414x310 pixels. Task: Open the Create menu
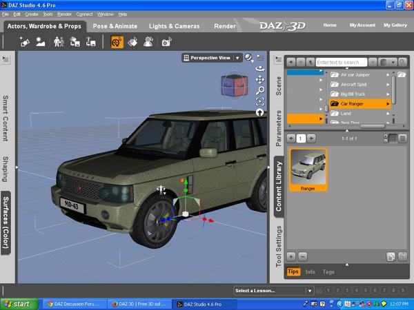coord(32,14)
